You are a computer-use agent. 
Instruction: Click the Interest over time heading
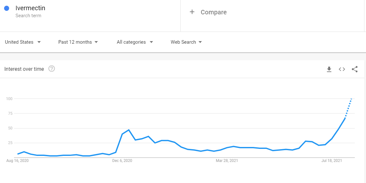(x=24, y=69)
